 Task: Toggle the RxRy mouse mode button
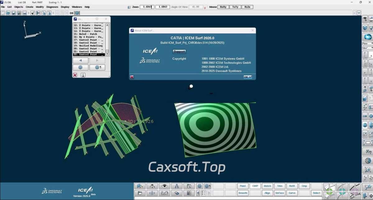(x=223, y=7)
